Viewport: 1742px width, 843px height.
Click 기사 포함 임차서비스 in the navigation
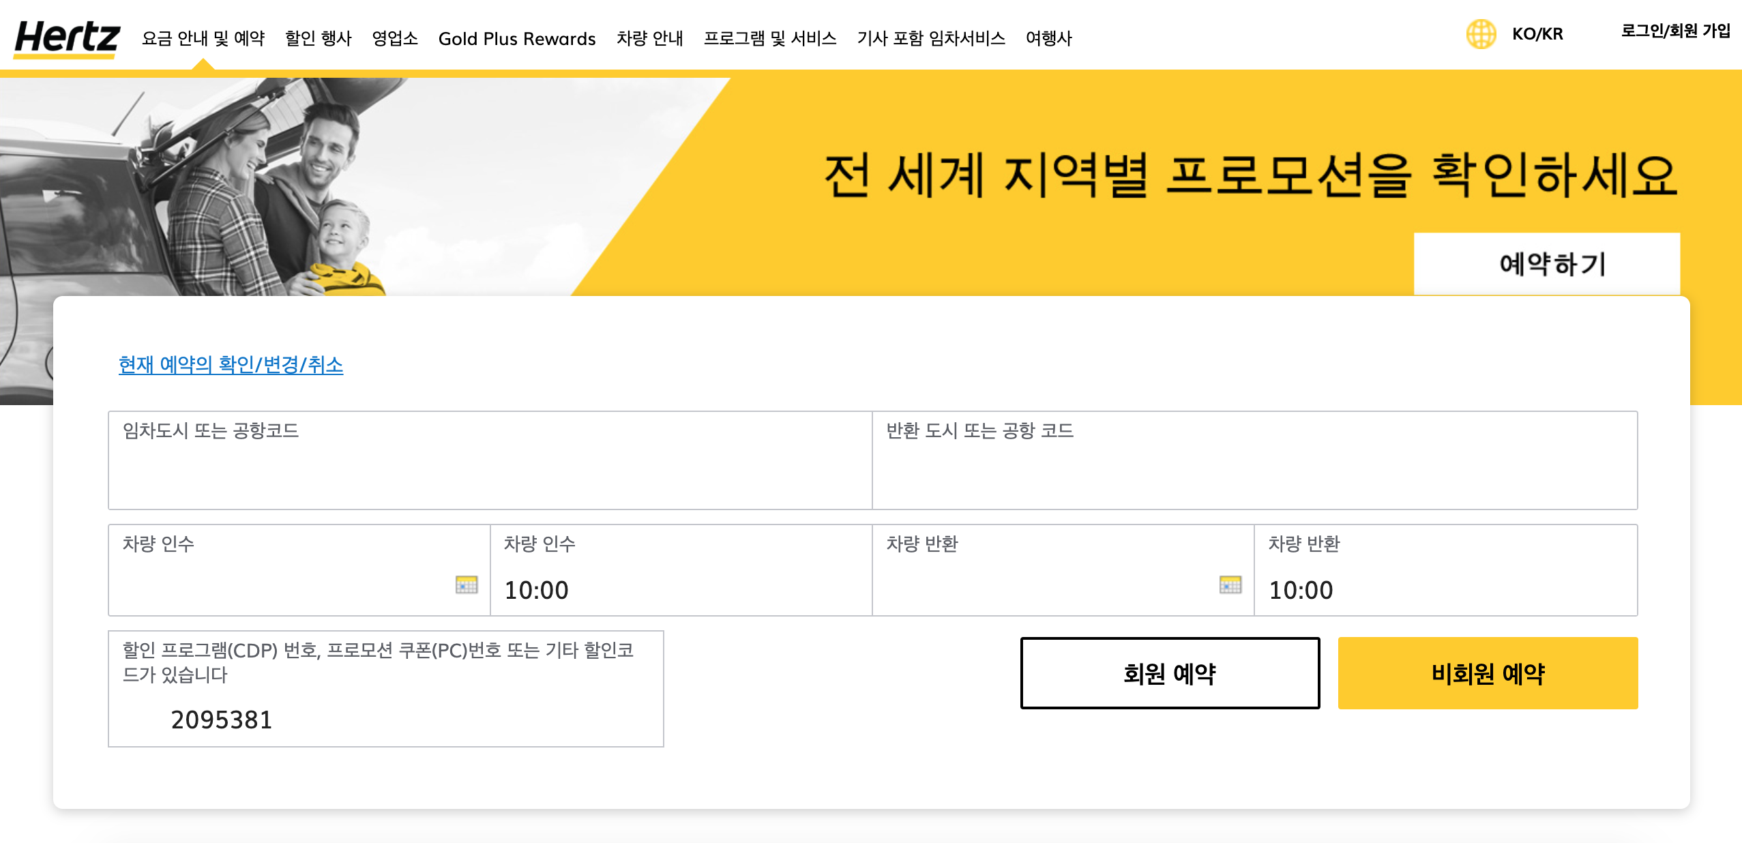tap(931, 38)
